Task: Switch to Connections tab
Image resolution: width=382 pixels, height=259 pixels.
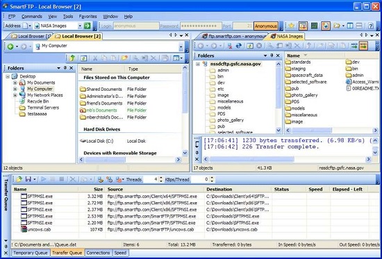Action: (x=98, y=253)
